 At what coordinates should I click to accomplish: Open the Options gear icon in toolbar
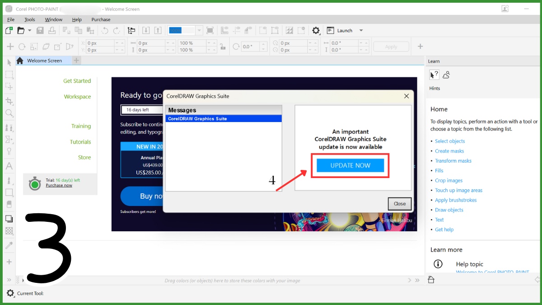click(316, 30)
